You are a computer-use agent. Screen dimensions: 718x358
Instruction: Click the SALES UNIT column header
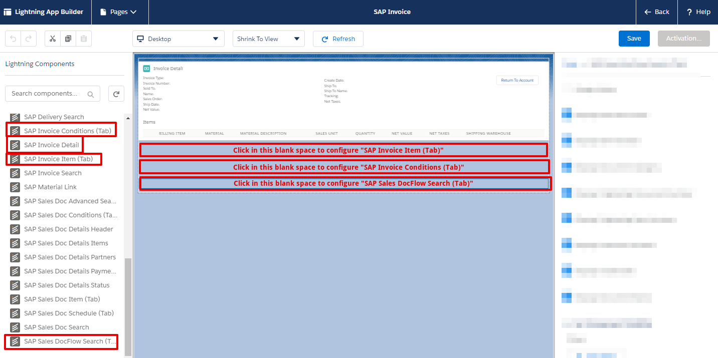326,134
